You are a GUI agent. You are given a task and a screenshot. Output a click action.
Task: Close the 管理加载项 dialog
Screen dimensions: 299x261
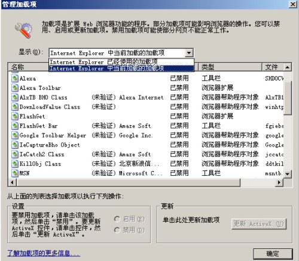293,4
